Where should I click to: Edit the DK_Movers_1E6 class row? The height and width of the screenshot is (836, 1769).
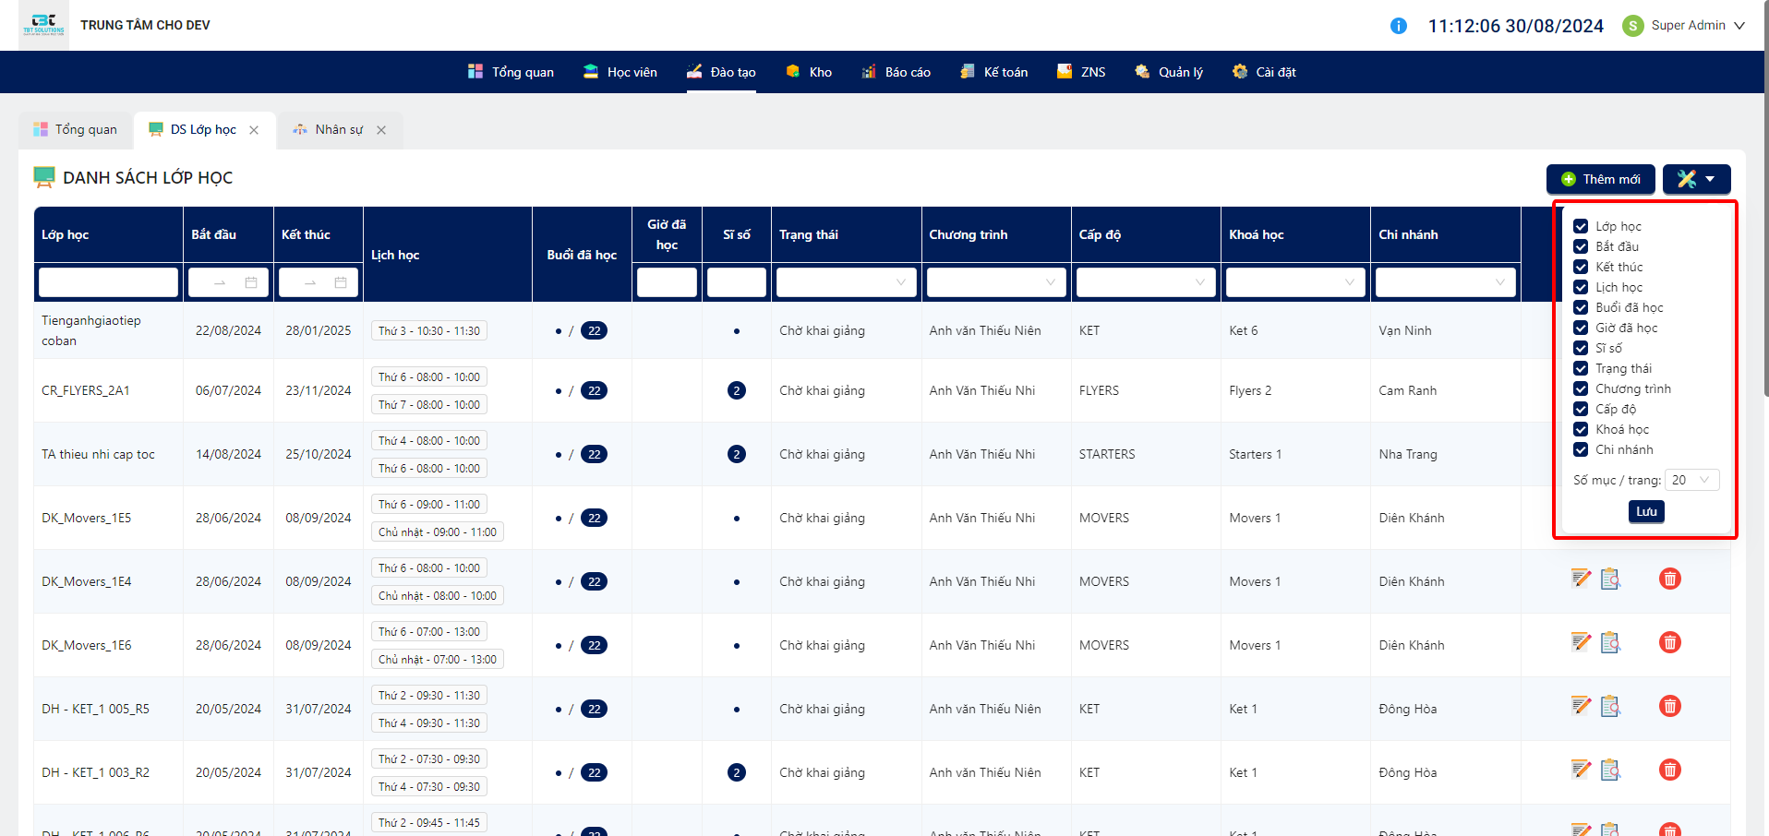1582,642
